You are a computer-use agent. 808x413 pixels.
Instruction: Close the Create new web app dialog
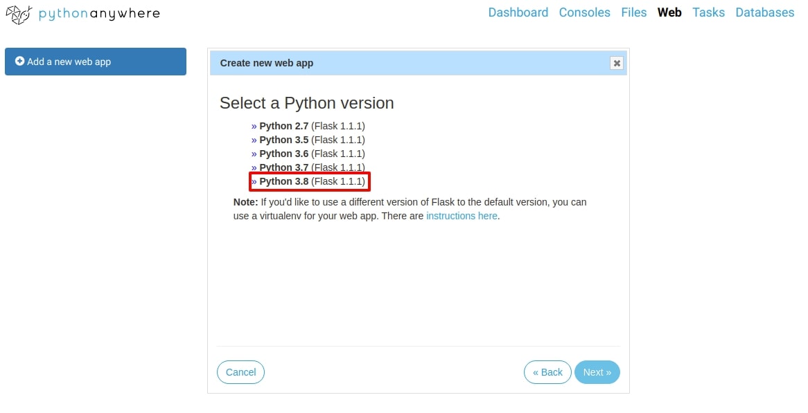(616, 63)
